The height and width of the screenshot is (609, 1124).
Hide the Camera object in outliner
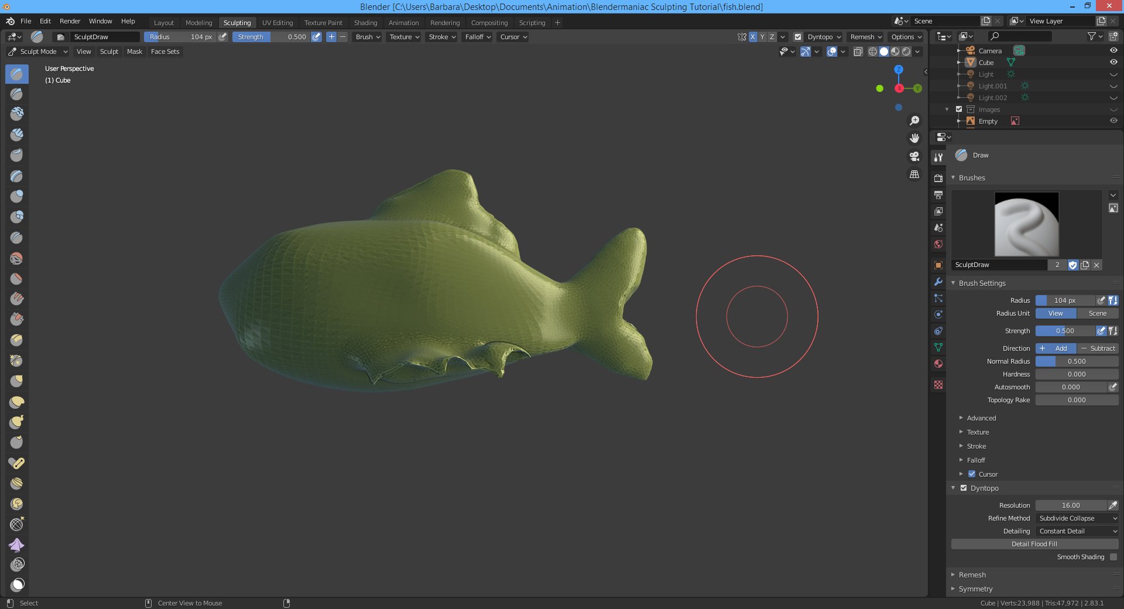click(1113, 50)
